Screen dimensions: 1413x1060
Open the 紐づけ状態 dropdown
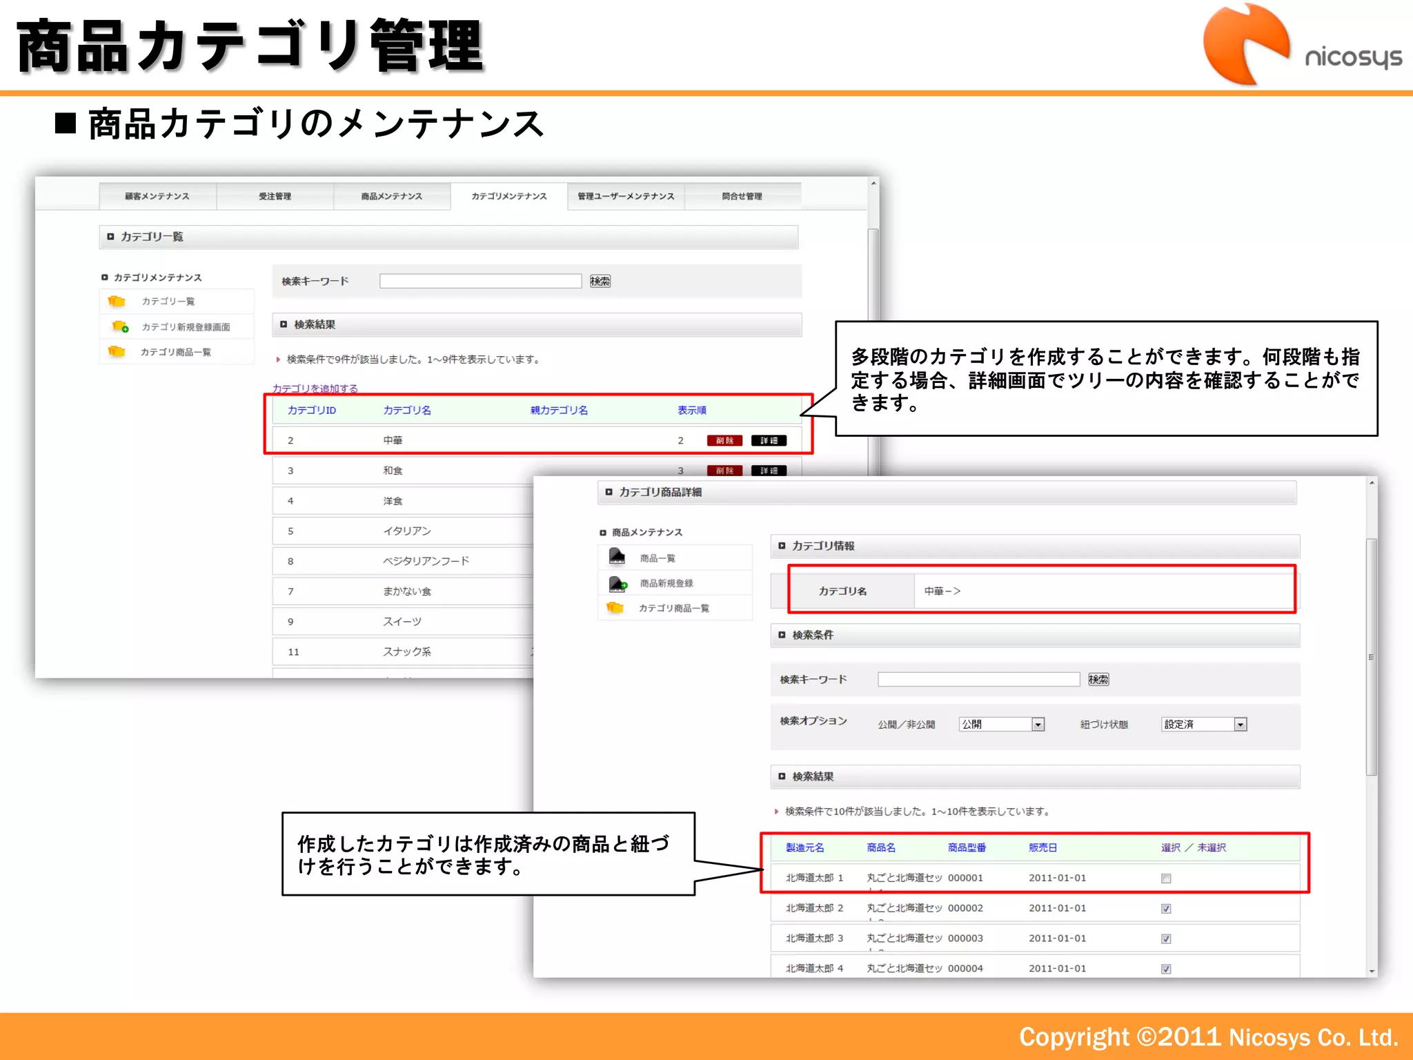point(1204,724)
